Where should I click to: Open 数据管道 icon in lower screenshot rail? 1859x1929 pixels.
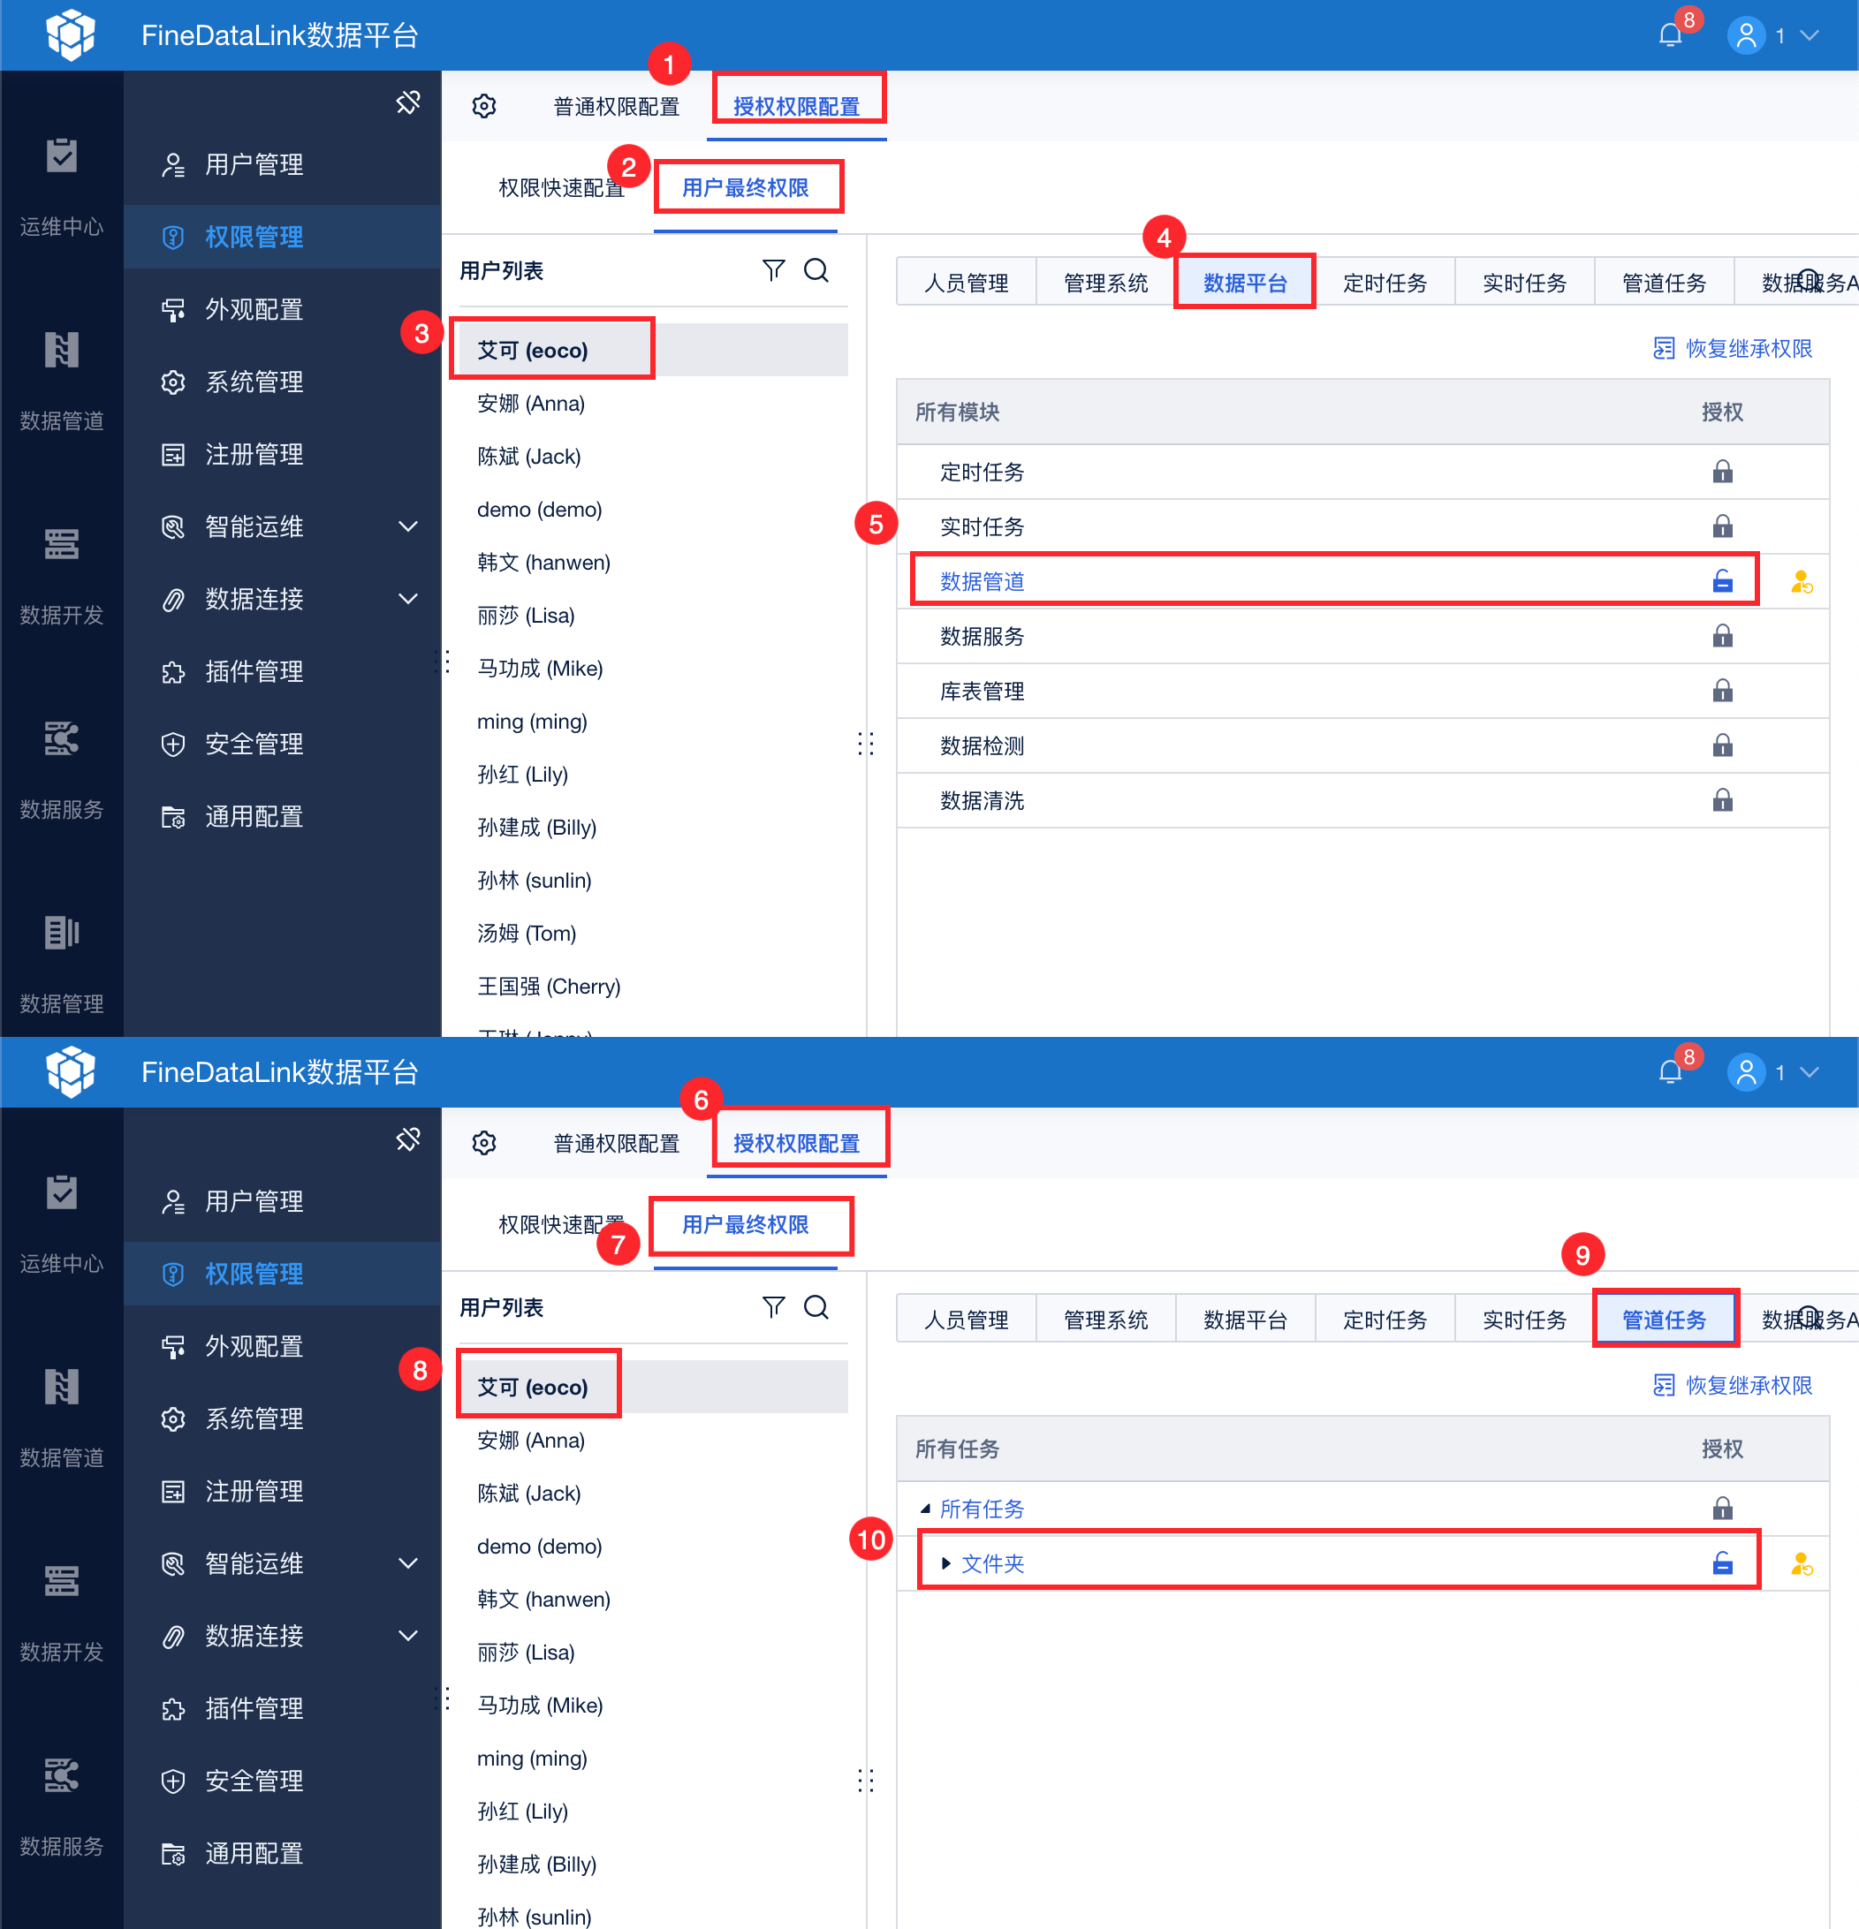pyautogui.click(x=61, y=1387)
